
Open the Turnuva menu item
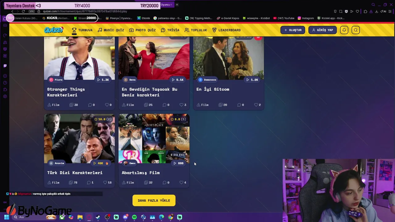[x=82, y=30]
